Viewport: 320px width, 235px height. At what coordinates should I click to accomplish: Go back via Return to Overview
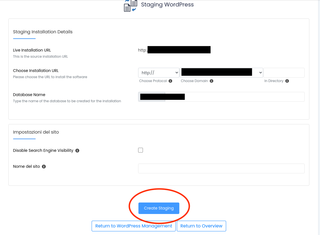[x=201, y=226]
